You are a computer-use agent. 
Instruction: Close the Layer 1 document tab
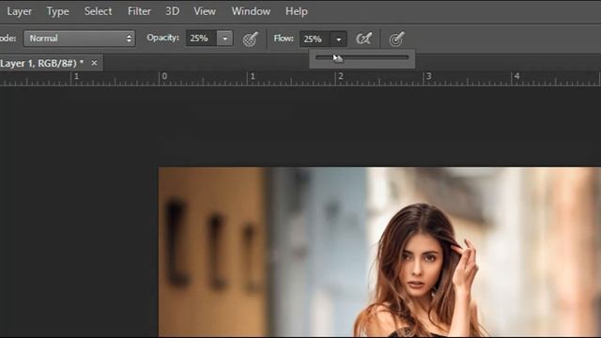pyautogui.click(x=94, y=63)
